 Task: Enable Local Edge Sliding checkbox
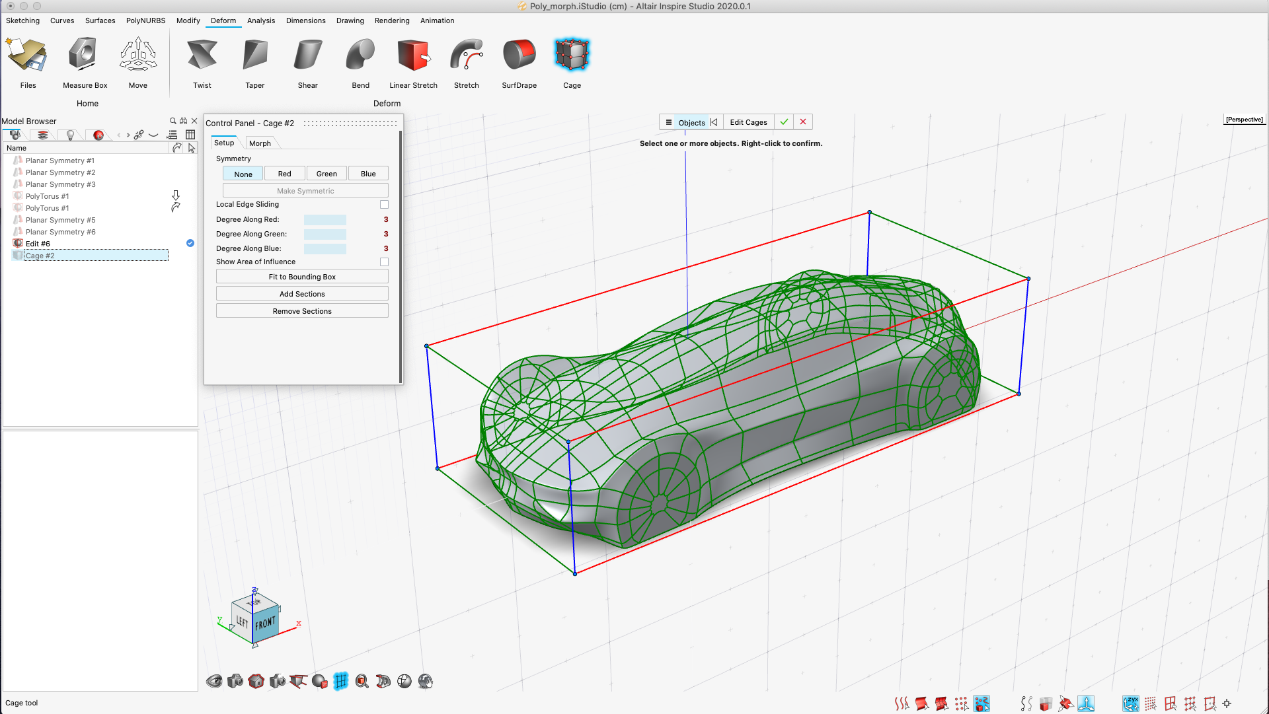[384, 205]
